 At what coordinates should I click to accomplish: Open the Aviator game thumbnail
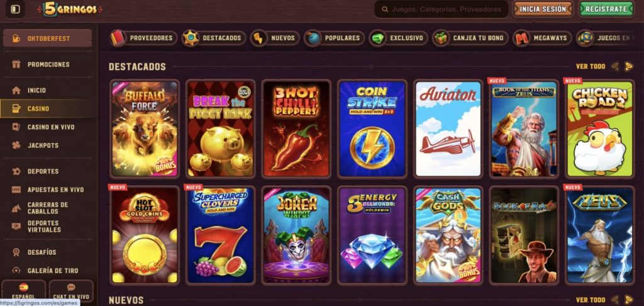point(448,129)
